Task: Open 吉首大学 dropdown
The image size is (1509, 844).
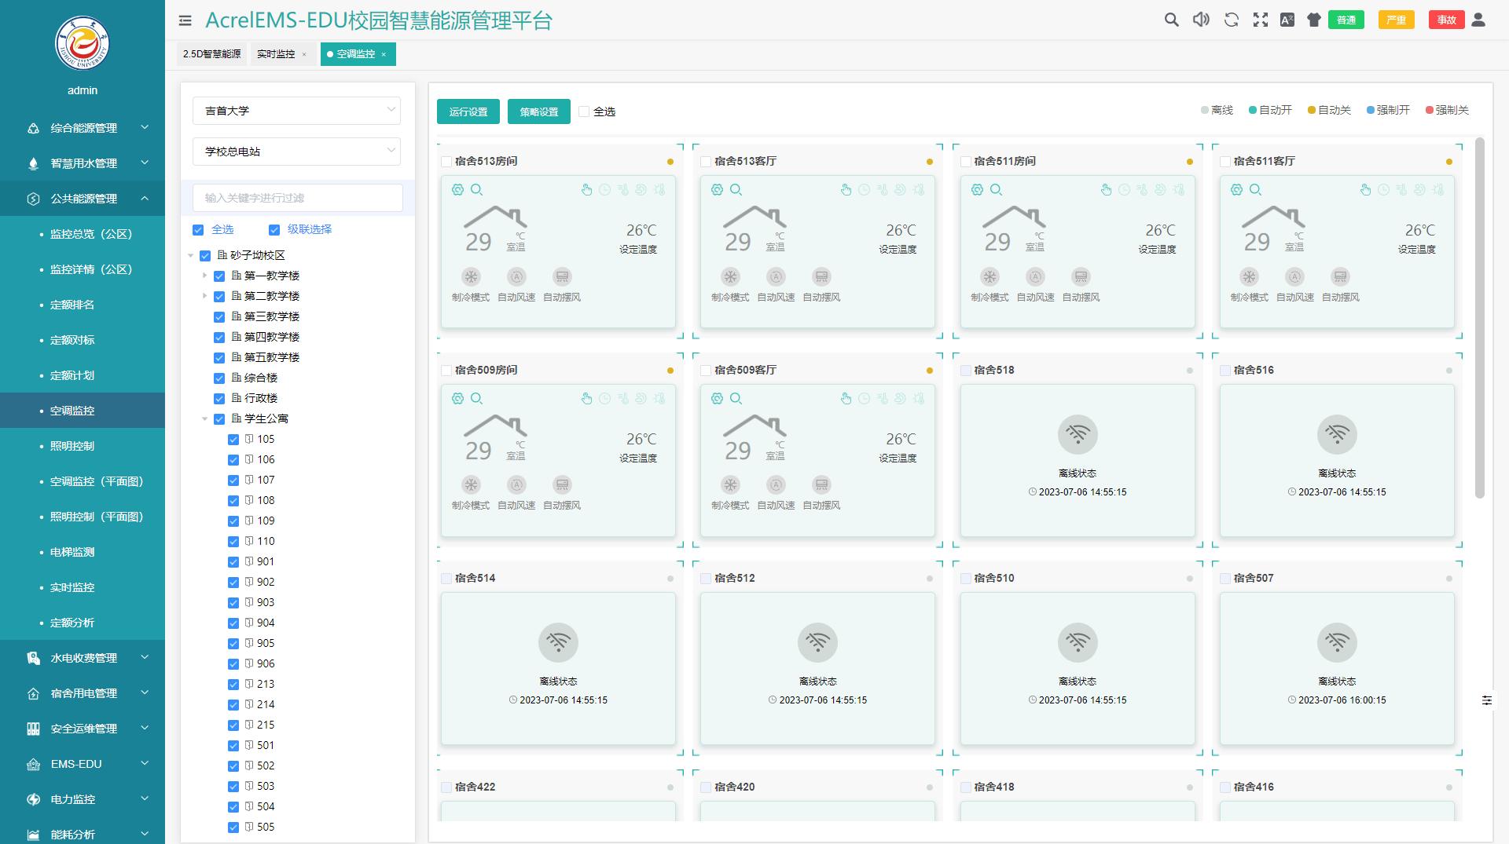Action: click(x=296, y=111)
